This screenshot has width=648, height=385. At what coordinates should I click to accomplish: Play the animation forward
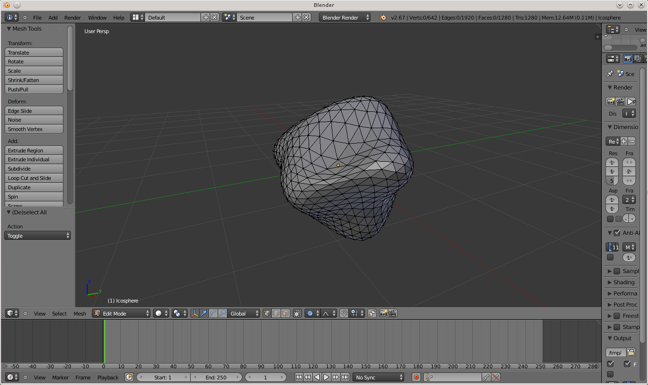pyautogui.click(x=326, y=377)
